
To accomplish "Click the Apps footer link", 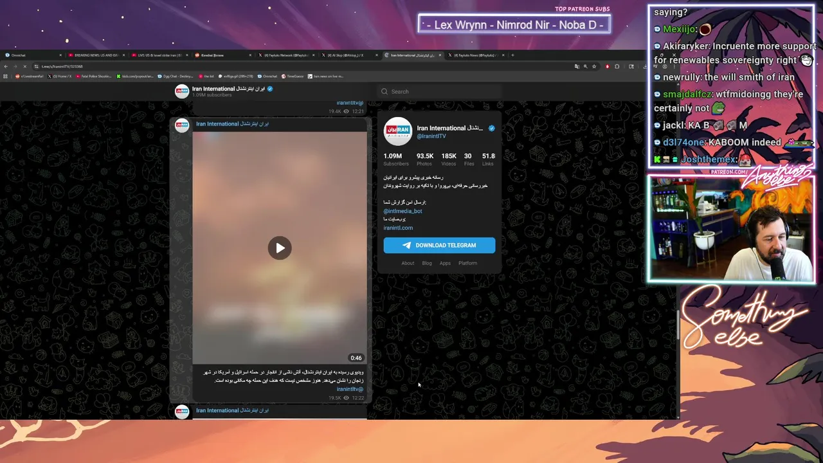I will [445, 263].
